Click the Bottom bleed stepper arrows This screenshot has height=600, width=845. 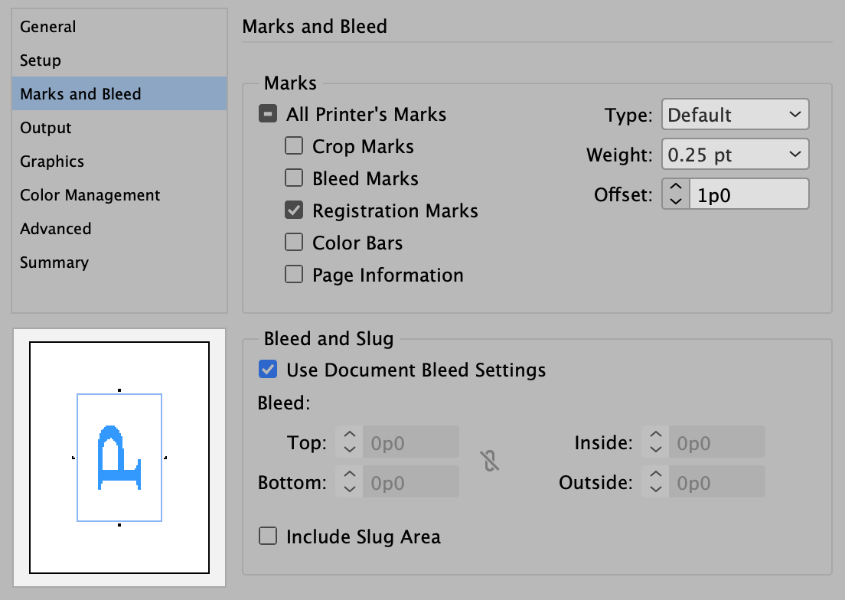click(348, 481)
